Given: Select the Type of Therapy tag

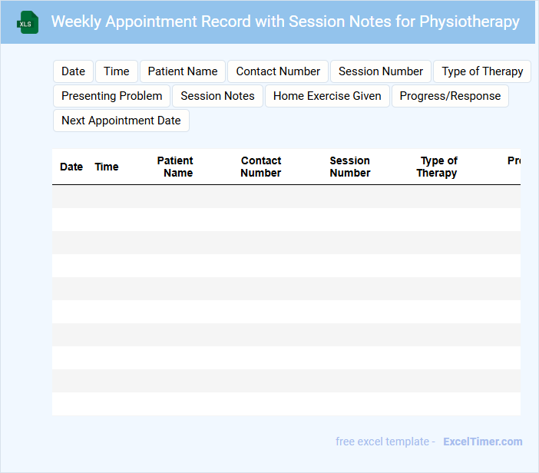Looking at the screenshot, I should pos(482,71).
